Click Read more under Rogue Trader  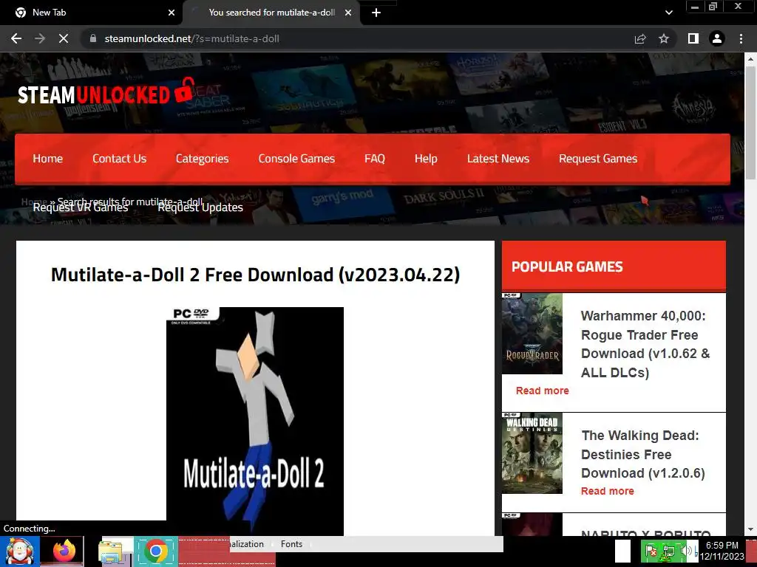542,391
